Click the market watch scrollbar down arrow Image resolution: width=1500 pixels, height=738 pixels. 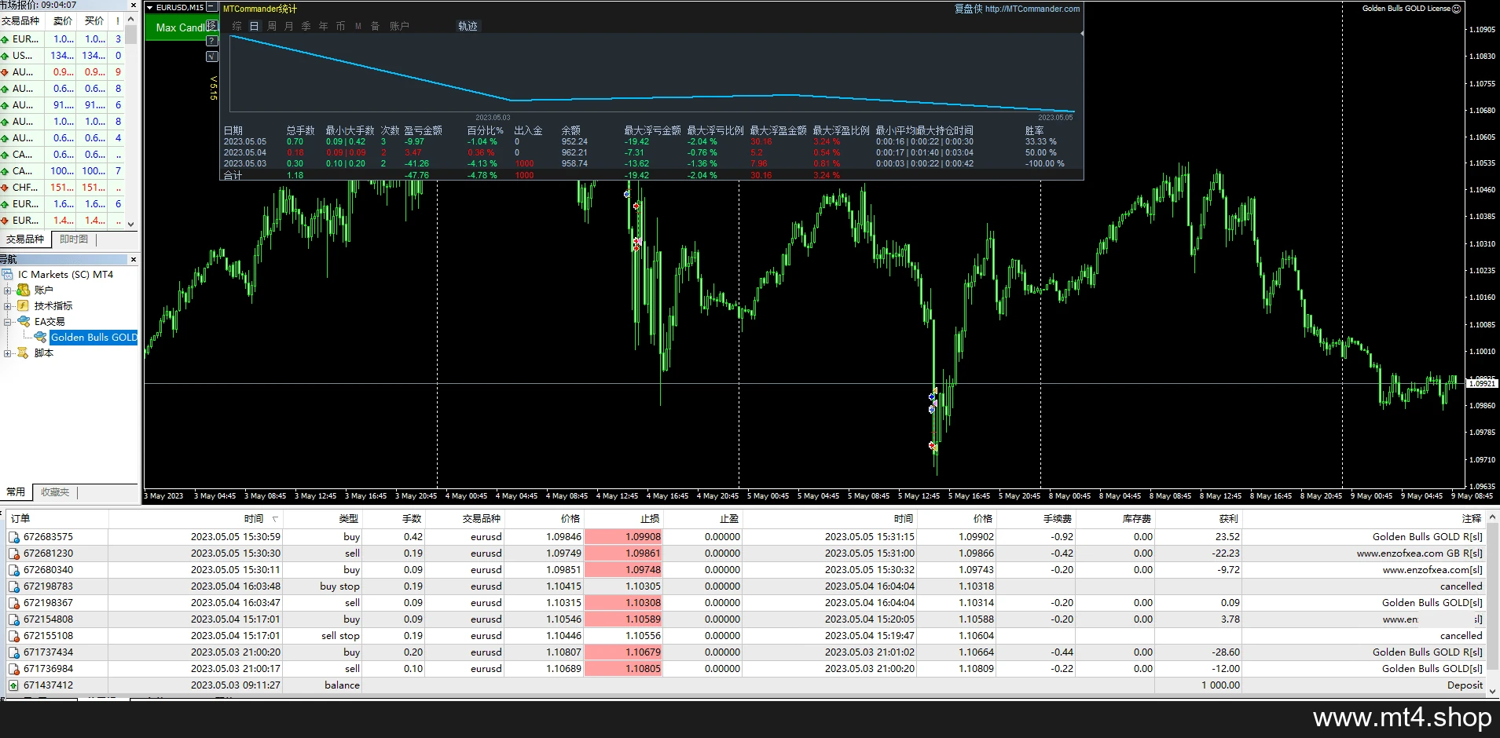[x=131, y=224]
